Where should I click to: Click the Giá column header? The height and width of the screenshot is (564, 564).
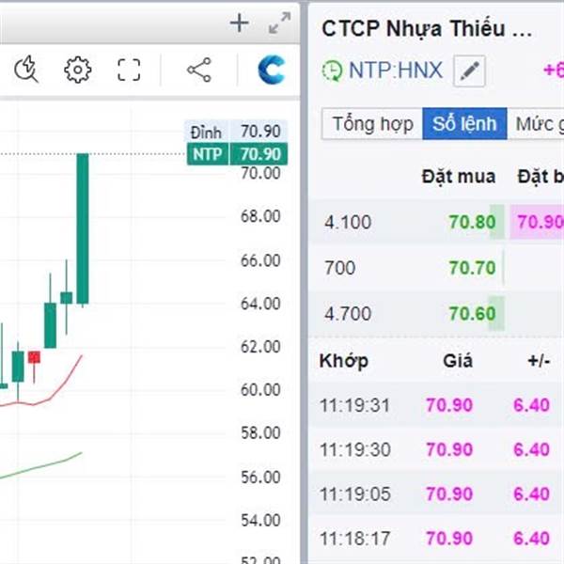click(x=458, y=361)
